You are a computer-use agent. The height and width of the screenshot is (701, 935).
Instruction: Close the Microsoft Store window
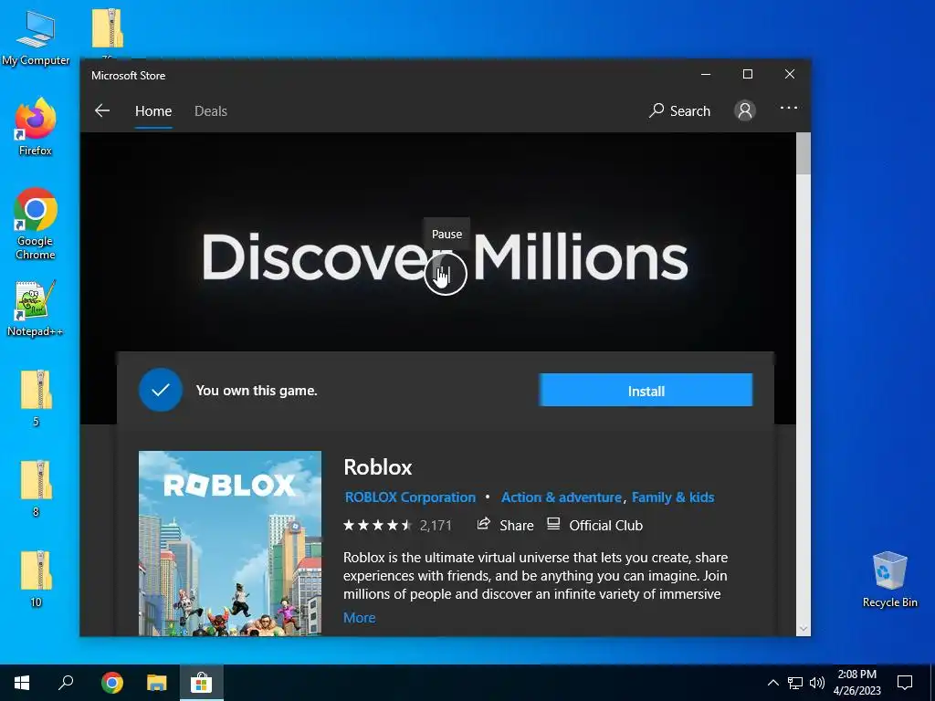pyautogui.click(x=790, y=75)
